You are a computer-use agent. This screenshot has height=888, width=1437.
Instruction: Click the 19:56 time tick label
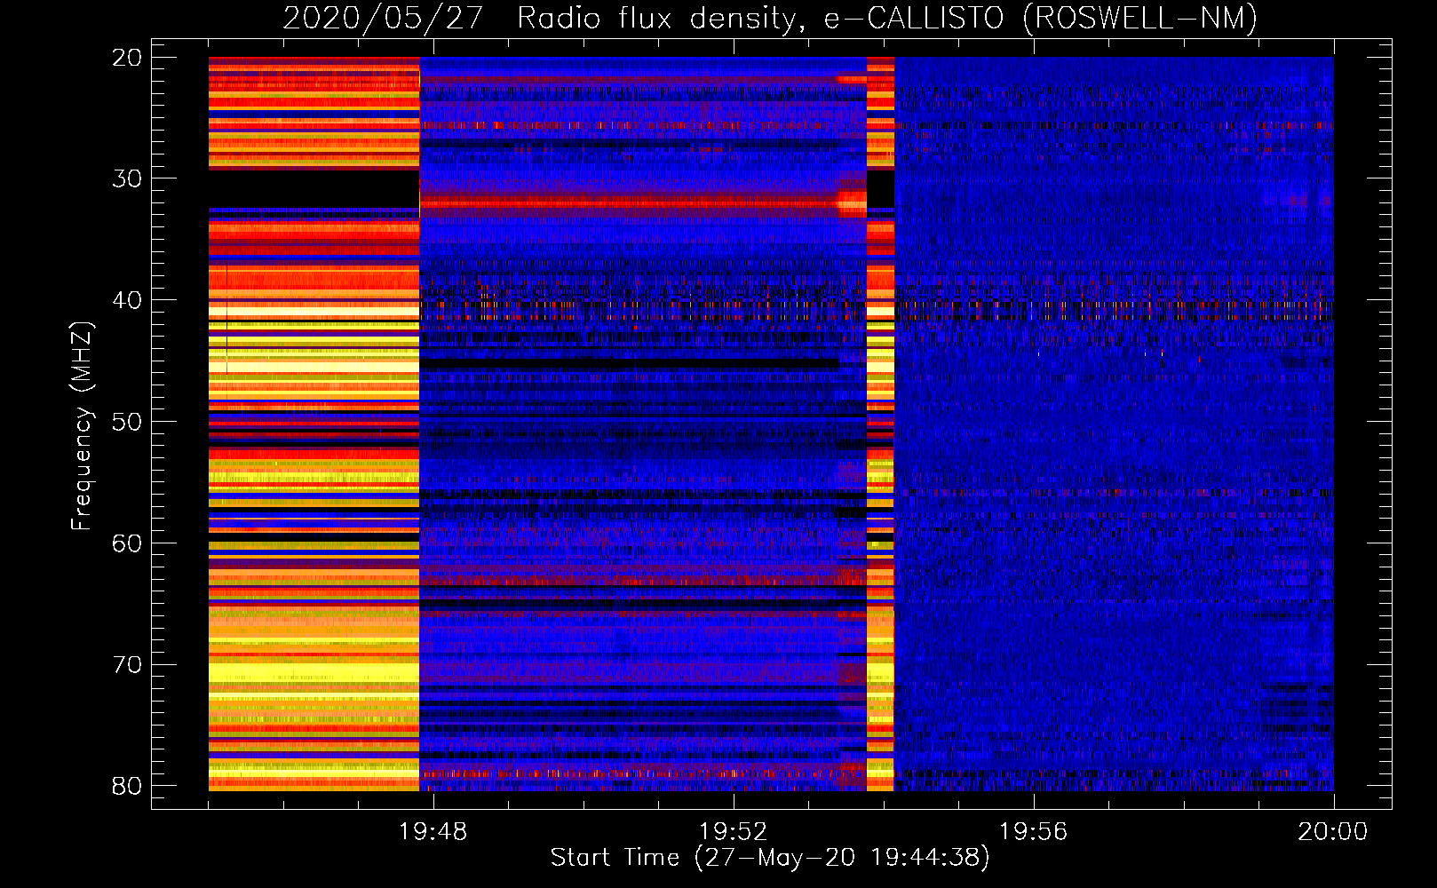pyautogui.click(x=1034, y=831)
